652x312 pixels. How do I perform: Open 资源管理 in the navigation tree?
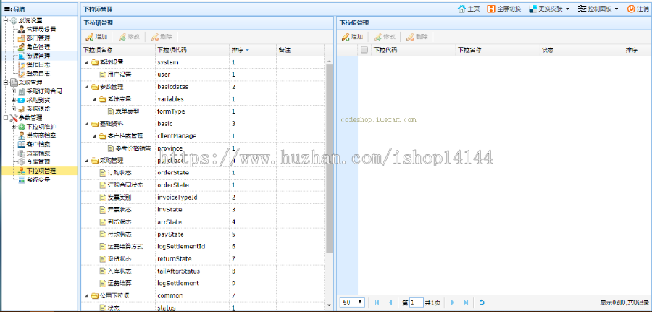click(38, 55)
